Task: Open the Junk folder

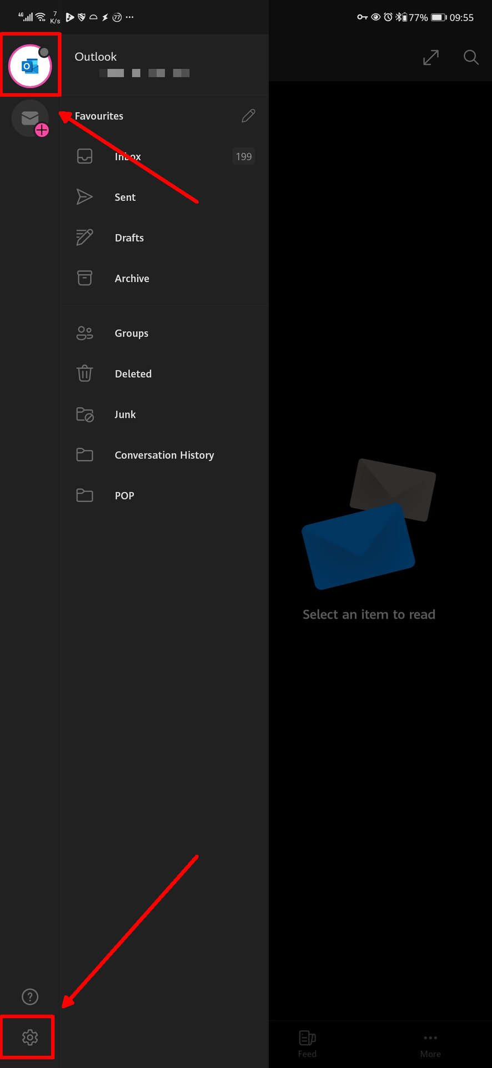Action: pyautogui.click(x=125, y=414)
